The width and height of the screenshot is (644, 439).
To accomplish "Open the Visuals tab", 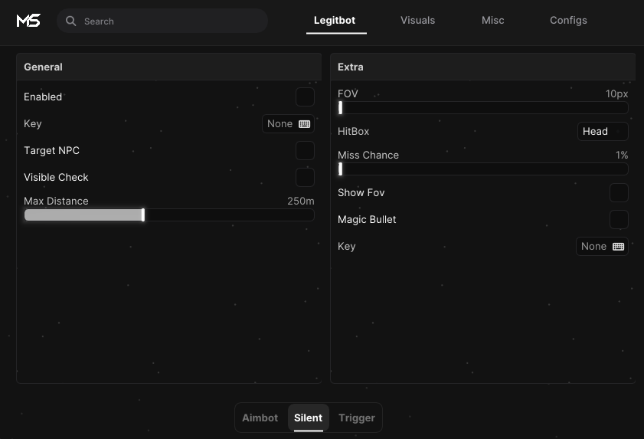I will 417,21.
